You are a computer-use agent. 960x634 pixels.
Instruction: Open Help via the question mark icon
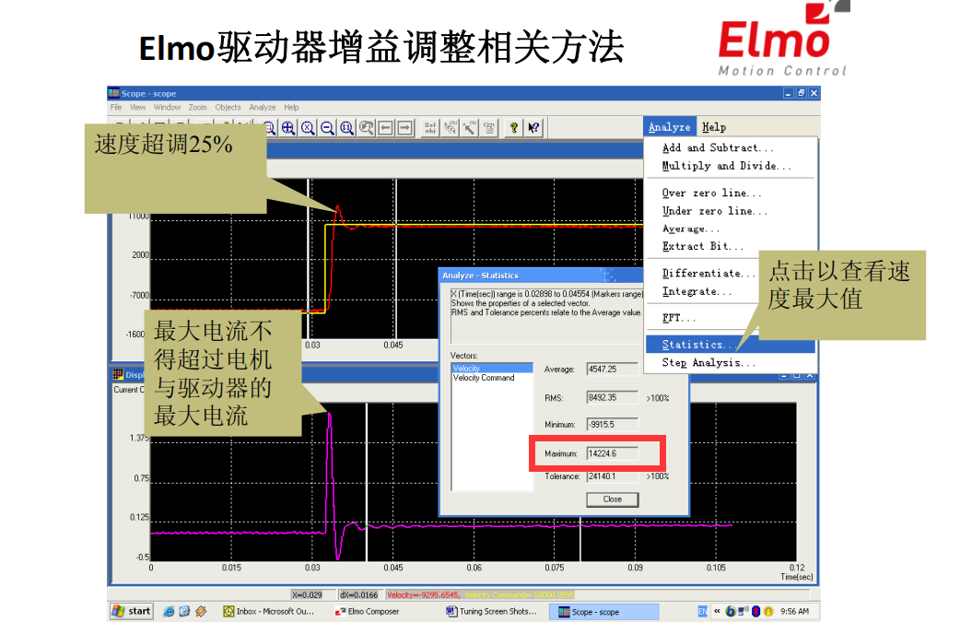tap(514, 127)
